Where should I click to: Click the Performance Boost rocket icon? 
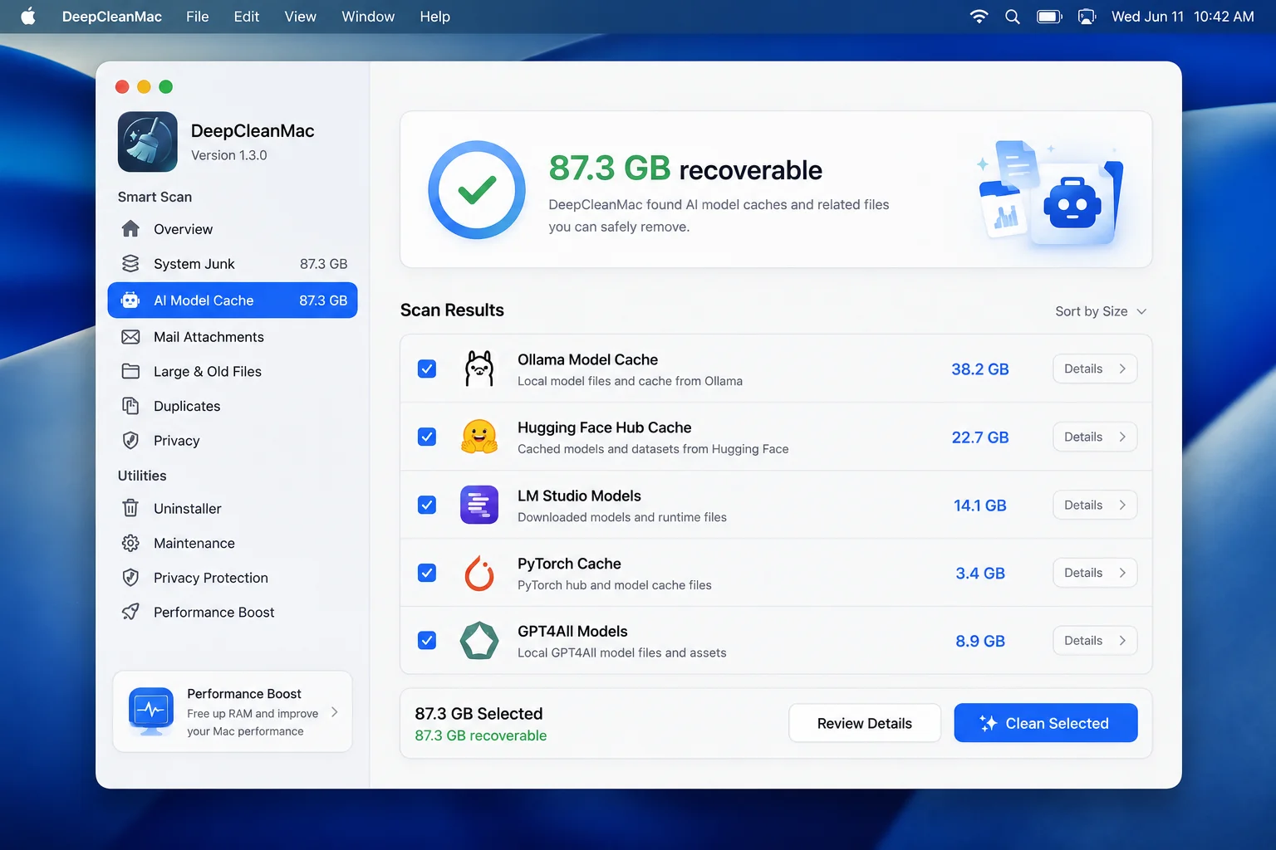(x=130, y=612)
